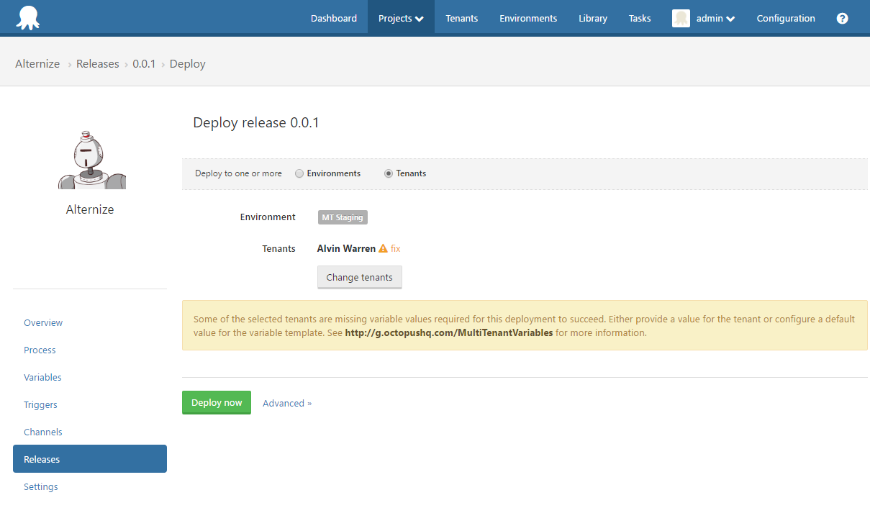Click the fix link beside Alvin Warren
The image size is (870, 508).
point(396,248)
